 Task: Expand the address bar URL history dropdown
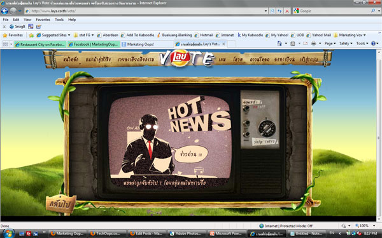(265, 11)
